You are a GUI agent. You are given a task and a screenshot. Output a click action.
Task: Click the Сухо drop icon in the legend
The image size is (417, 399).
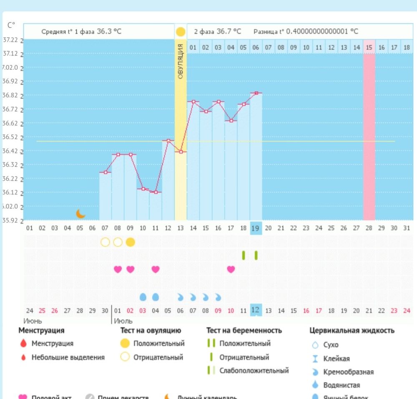pyautogui.click(x=315, y=345)
